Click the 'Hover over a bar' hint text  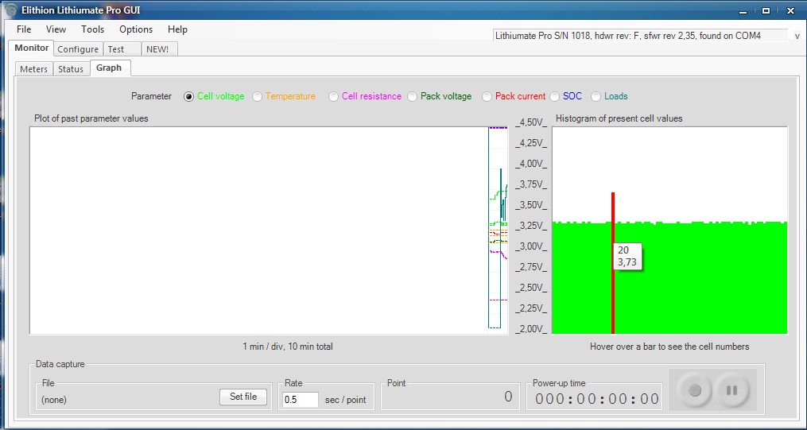coord(669,347)
